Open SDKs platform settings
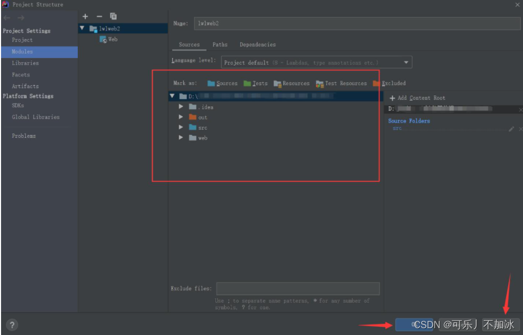This screenshot has height=335, width=523. coord(18,105)
